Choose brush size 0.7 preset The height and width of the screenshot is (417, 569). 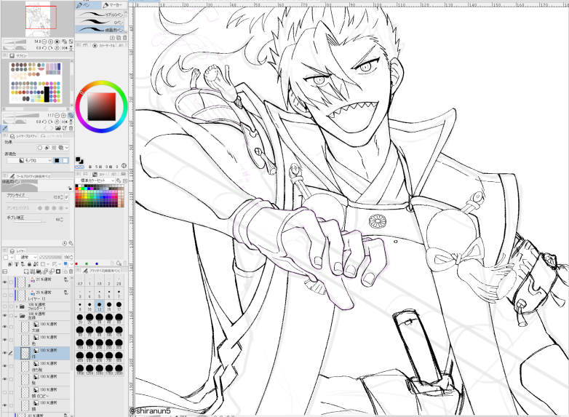(80, 280)
